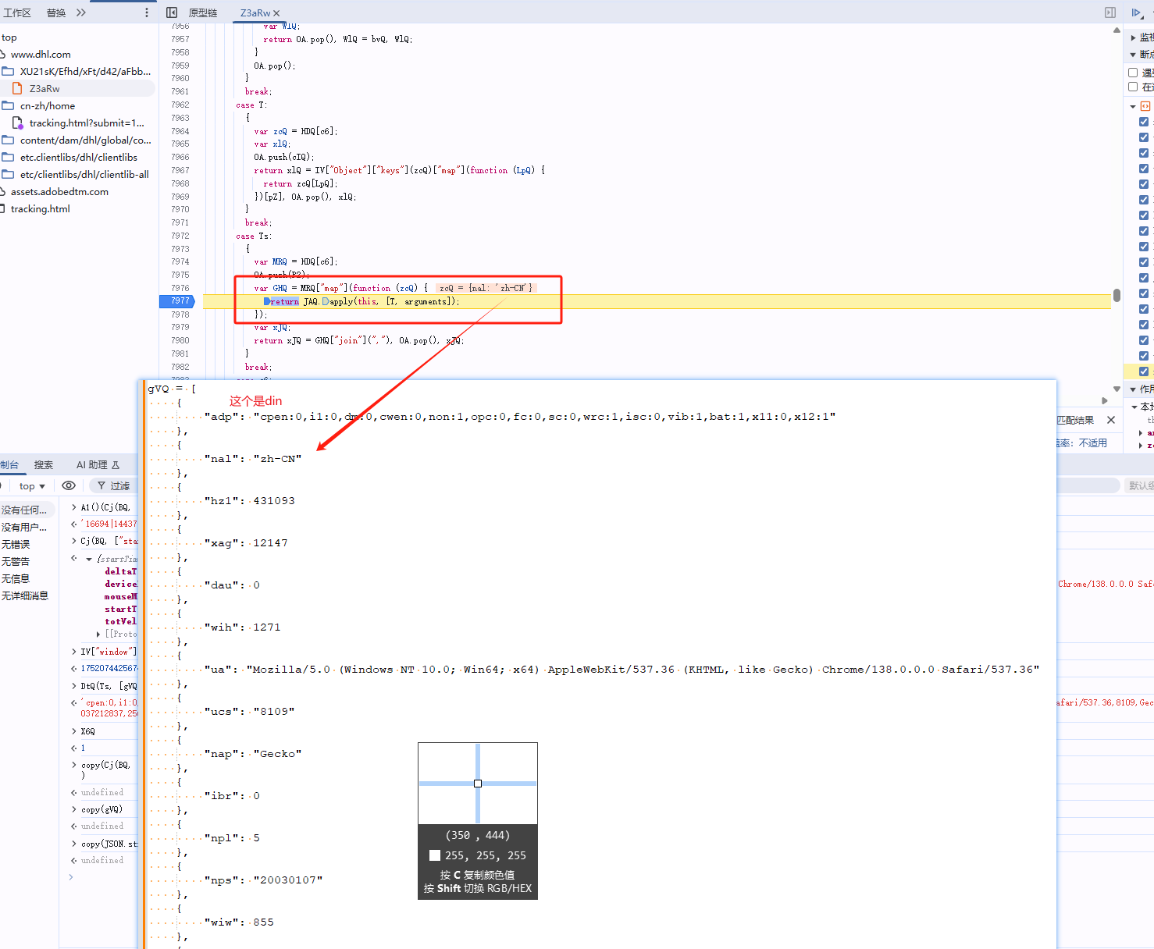Select the 无错误 filter

16,544
